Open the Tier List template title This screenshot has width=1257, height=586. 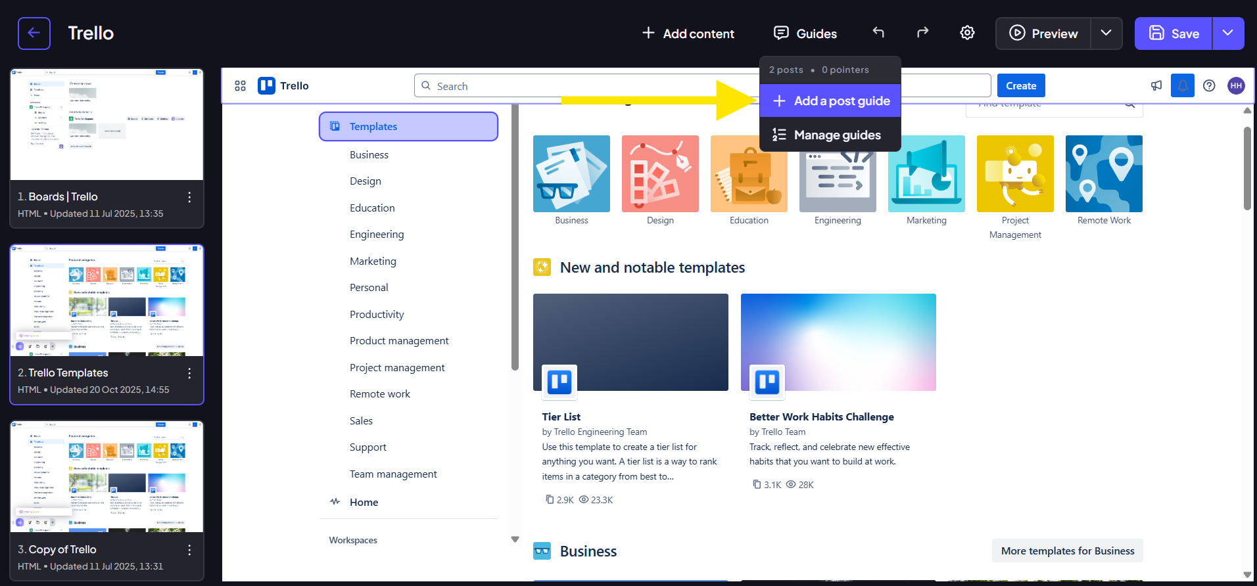(x=561, y=417)
